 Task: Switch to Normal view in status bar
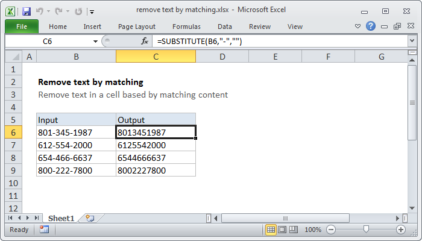pos(271,230)
